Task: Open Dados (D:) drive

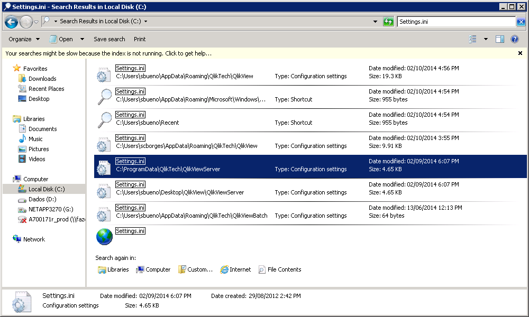Action: point(42,199)
